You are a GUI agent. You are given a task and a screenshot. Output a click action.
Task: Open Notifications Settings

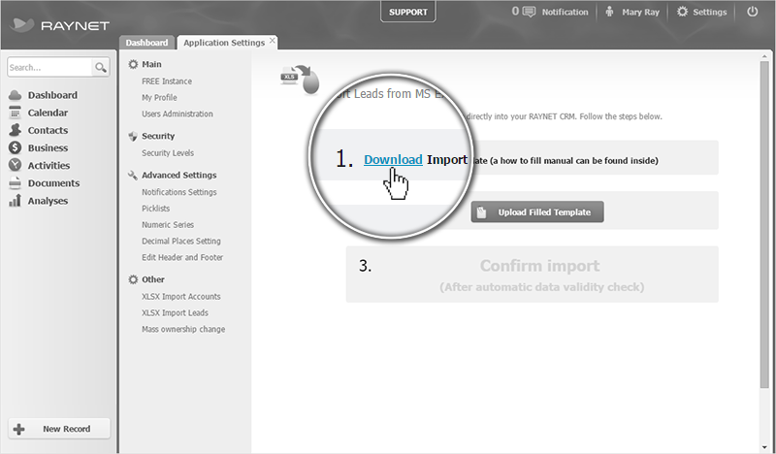[x=179, y=192]
